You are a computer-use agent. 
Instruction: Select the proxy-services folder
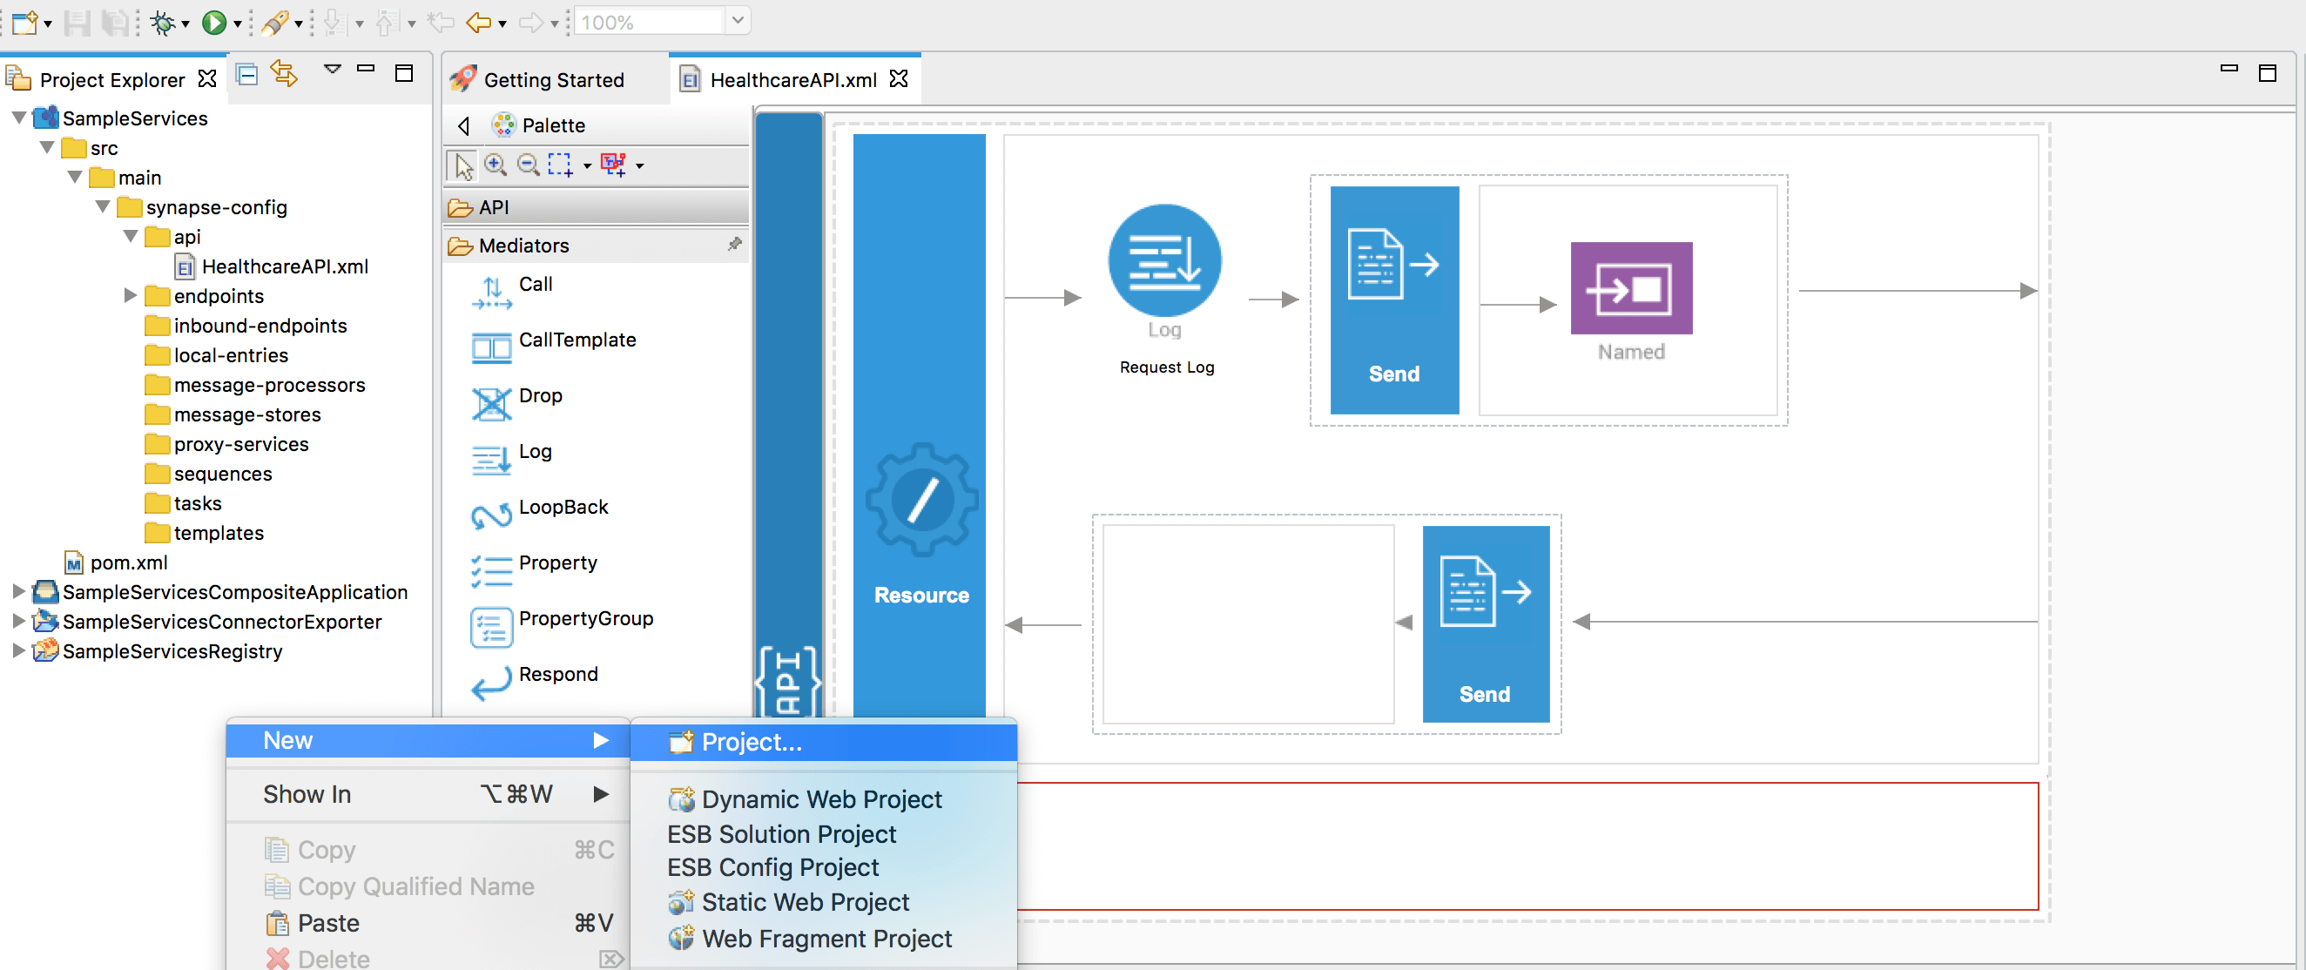point(227,445)
